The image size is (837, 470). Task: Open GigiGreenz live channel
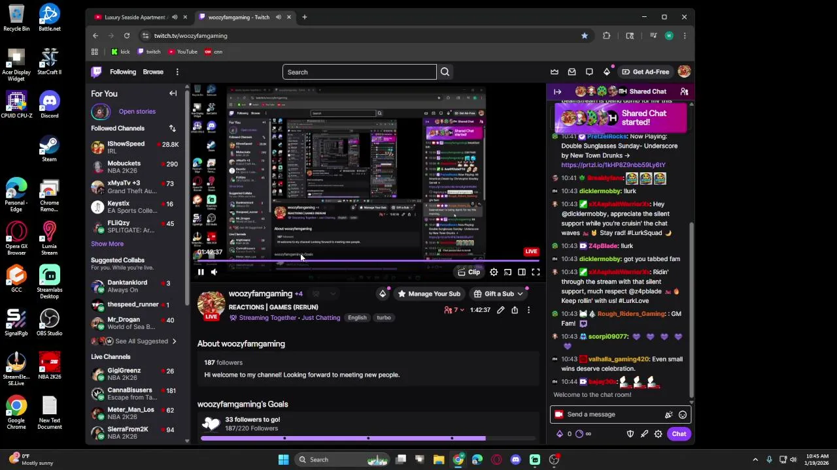[x=135, y=374]
